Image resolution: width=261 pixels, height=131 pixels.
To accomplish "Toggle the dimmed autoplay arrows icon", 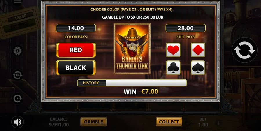I will coord(17,75).
